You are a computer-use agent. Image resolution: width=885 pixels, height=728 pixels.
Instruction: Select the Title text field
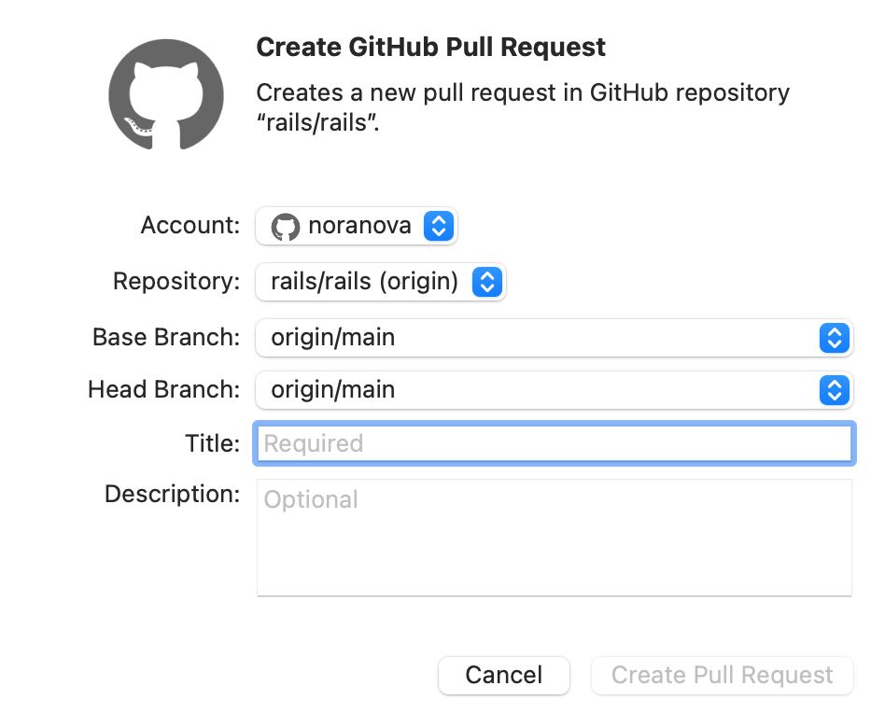[555, 443]
